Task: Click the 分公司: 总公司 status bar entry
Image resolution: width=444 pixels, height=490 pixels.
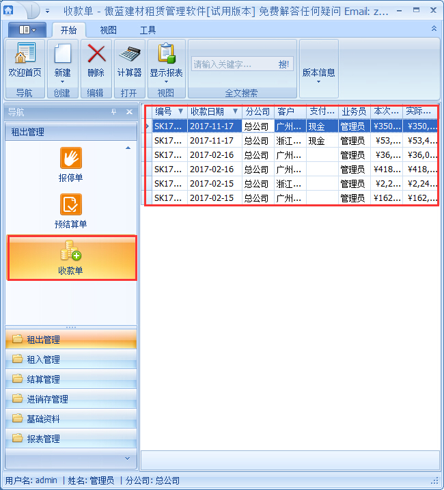Action: click(x=152, y=480)
